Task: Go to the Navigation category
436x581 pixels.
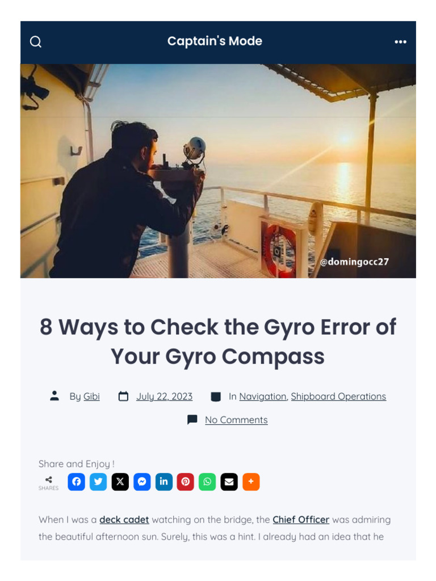Action: pyautogui.click(x=263, y=396)
